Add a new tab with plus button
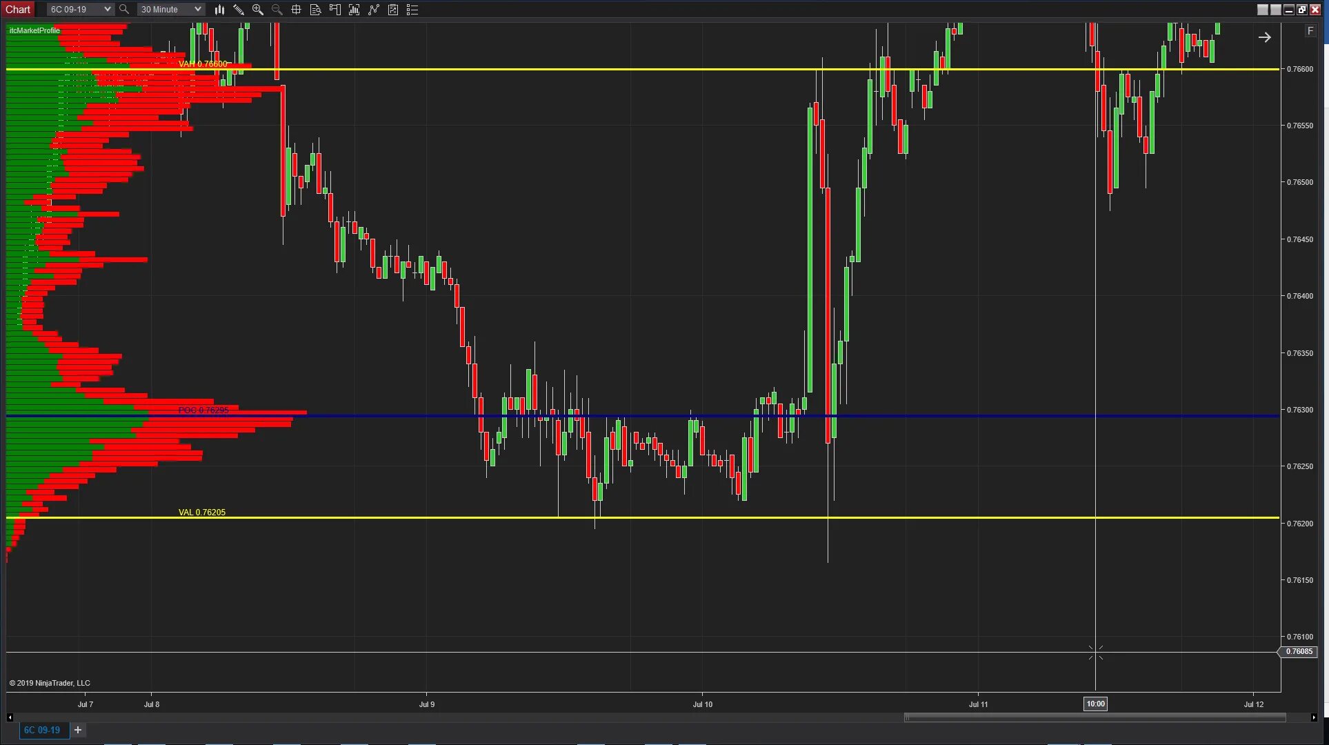The width and height of the screenshot is (1329, 745). 78,730
